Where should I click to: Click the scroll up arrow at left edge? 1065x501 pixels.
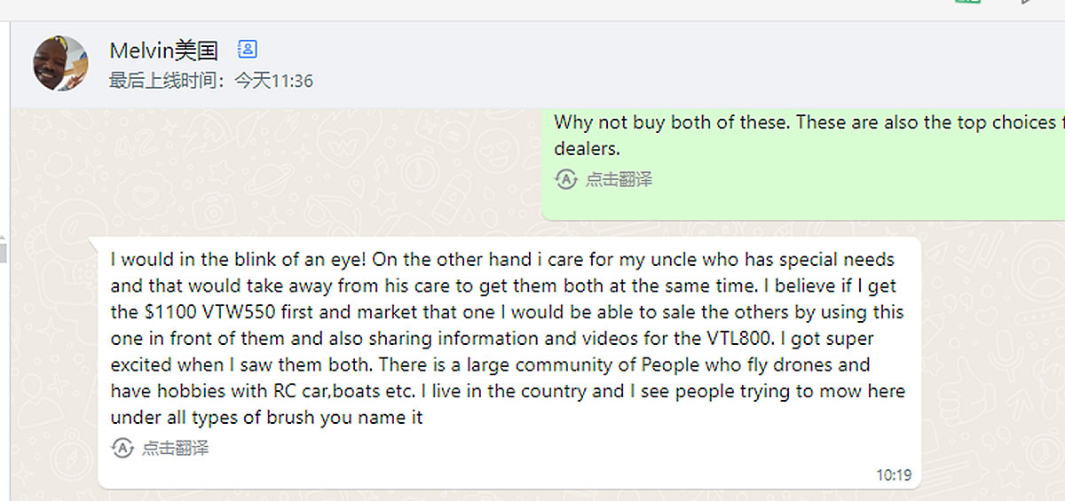[x=4, y=239]
